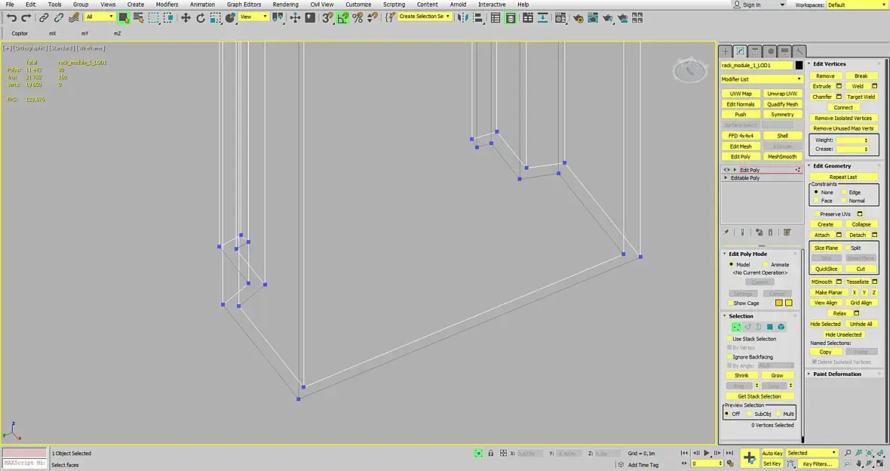
Task: Select Element sub-object level icon
Action: (x=781, y=327)
